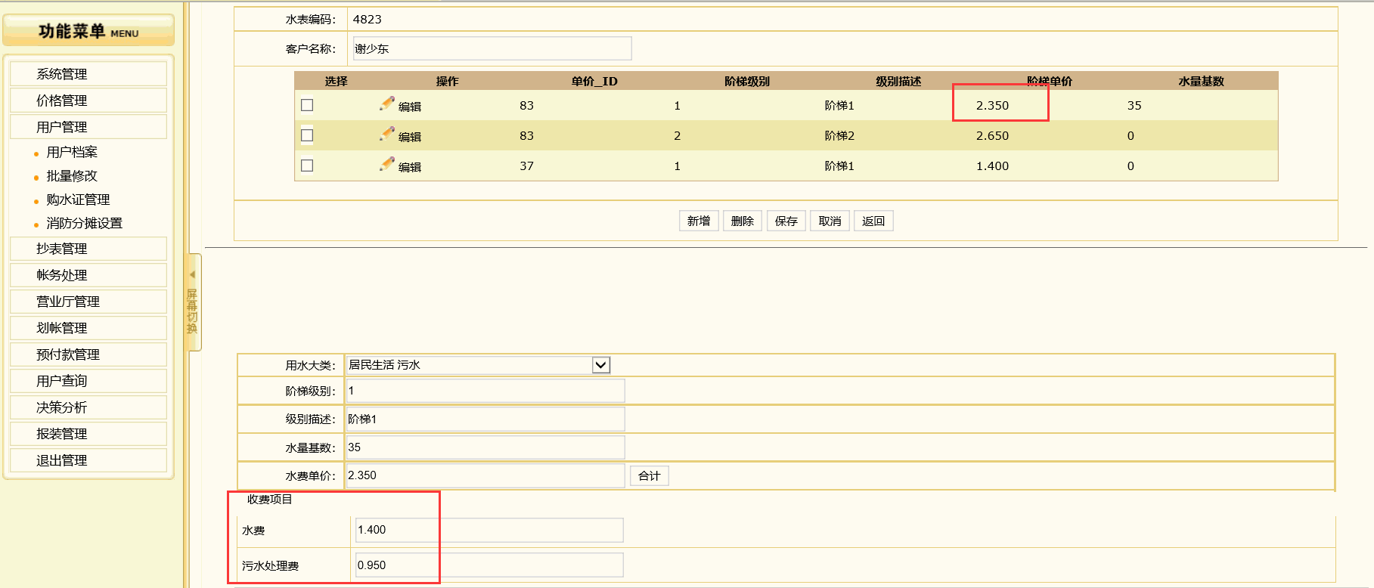
Task: Go to 用户档案 submenu item
Action: 72,152
